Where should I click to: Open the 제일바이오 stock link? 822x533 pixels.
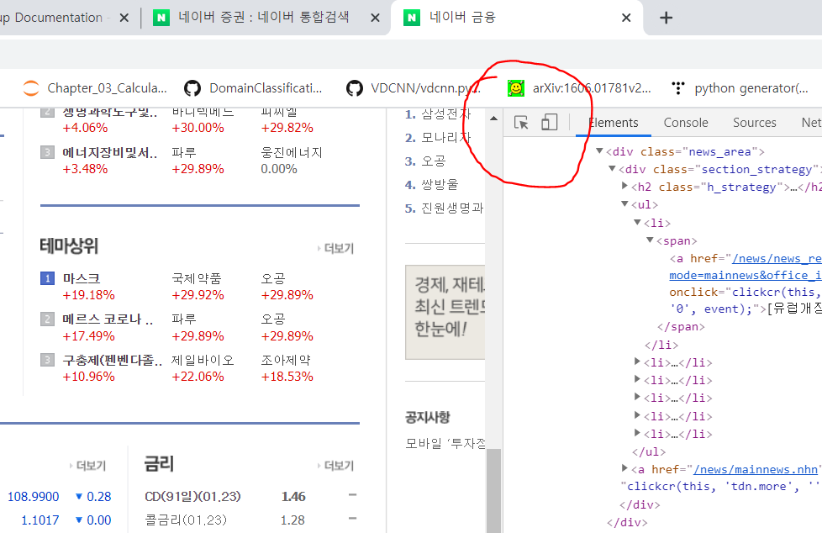tap(203, 361)
